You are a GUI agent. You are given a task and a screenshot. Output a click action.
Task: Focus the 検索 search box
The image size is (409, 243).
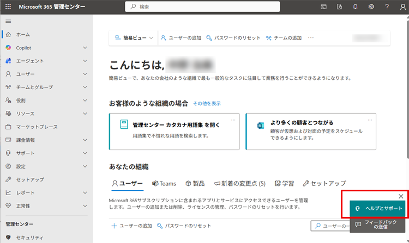tap(202, 7)
